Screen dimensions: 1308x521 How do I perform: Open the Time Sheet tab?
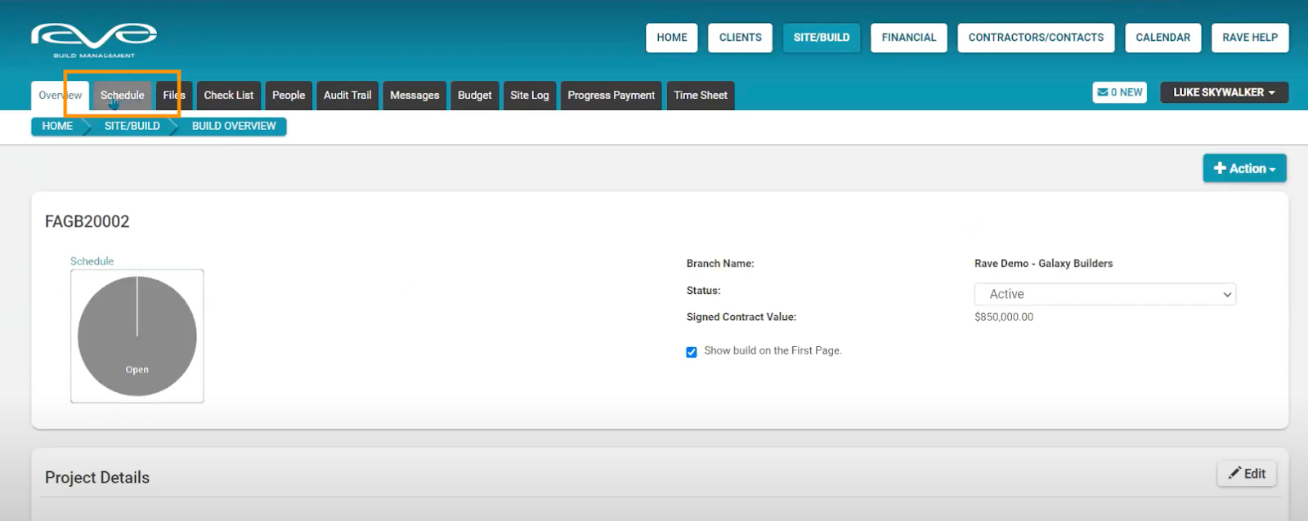[x=701, y=96]
